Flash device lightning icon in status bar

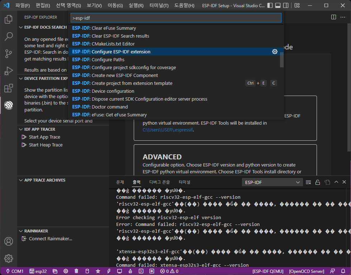(109, 271)
